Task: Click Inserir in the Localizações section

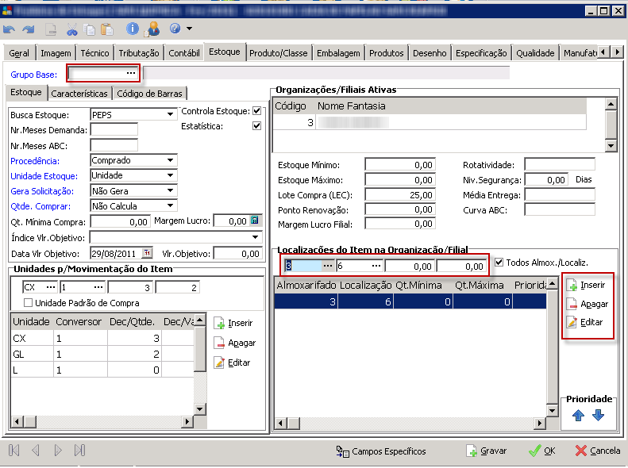Action: click(587, 285)
